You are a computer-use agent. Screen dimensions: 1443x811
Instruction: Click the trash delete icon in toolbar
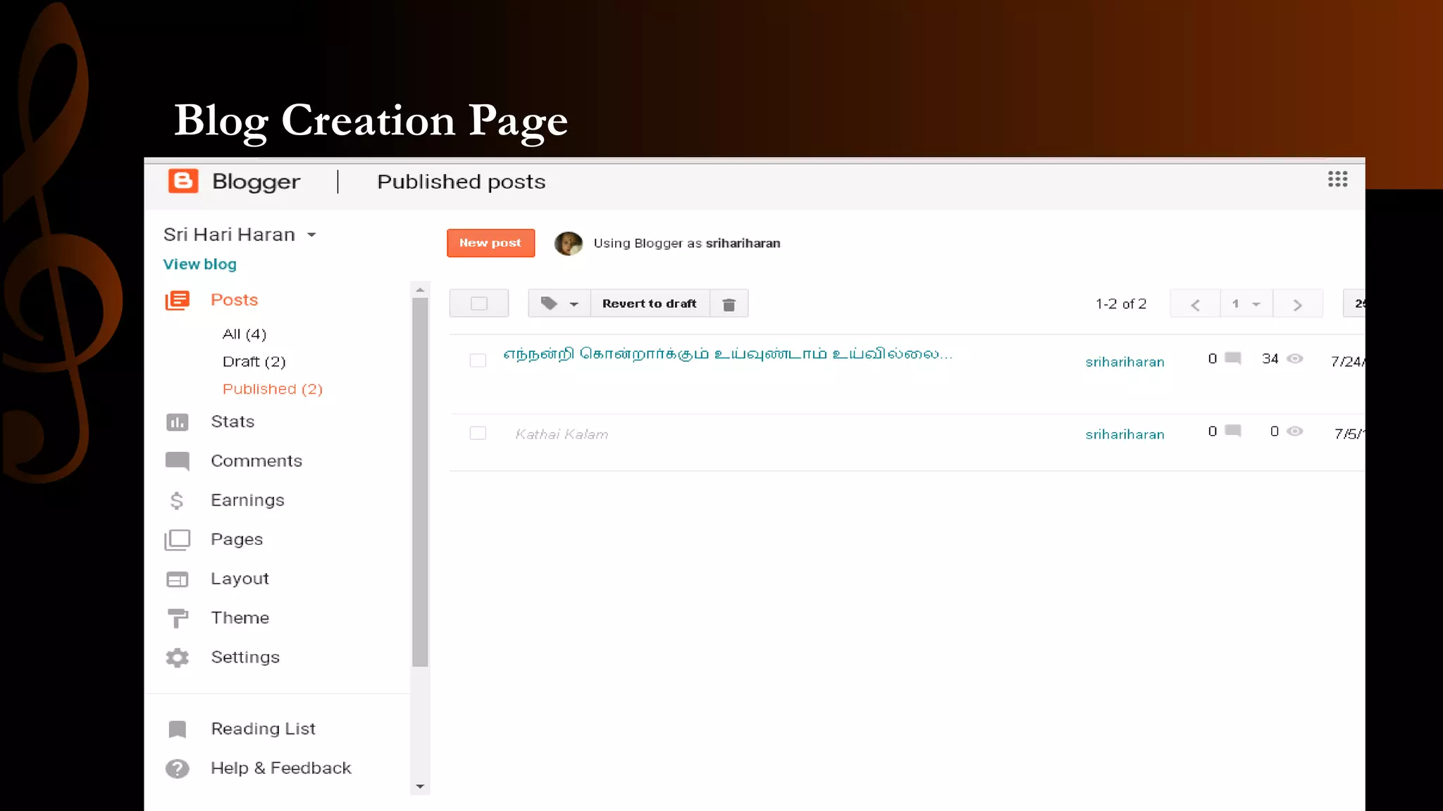click(729, 304)
